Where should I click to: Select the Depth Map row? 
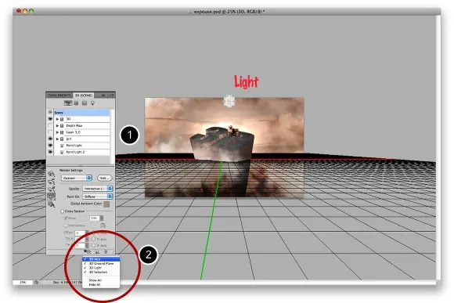[82, 126]
